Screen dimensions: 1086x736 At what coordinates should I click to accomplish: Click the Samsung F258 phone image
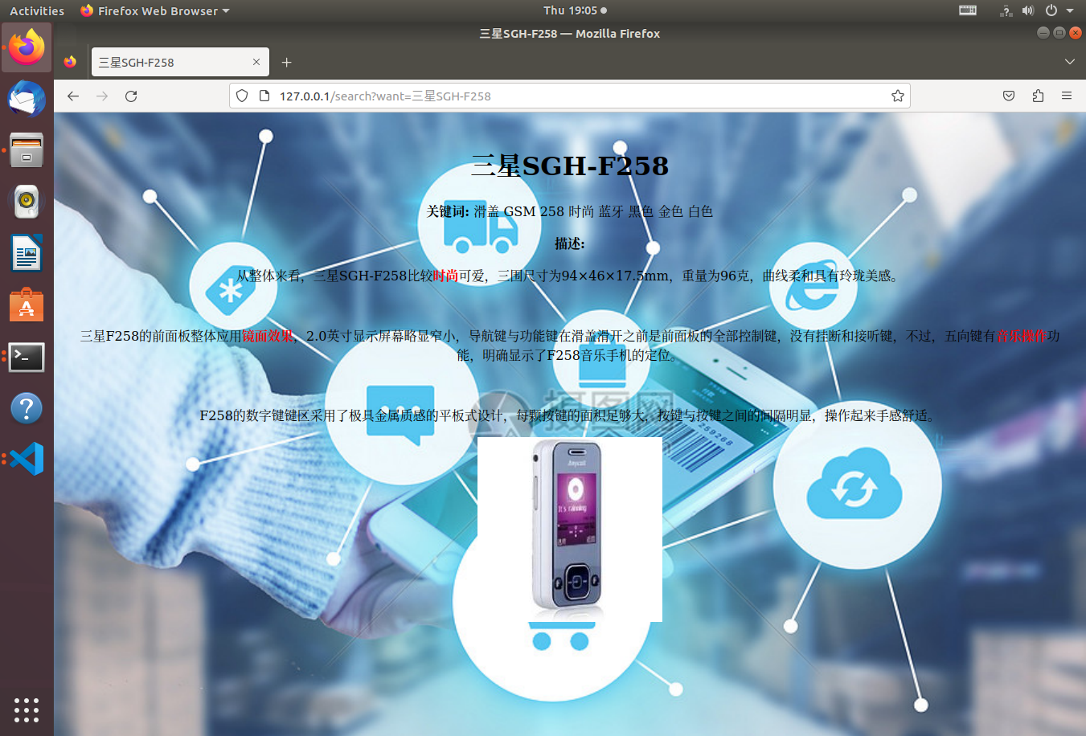point(570,530)
